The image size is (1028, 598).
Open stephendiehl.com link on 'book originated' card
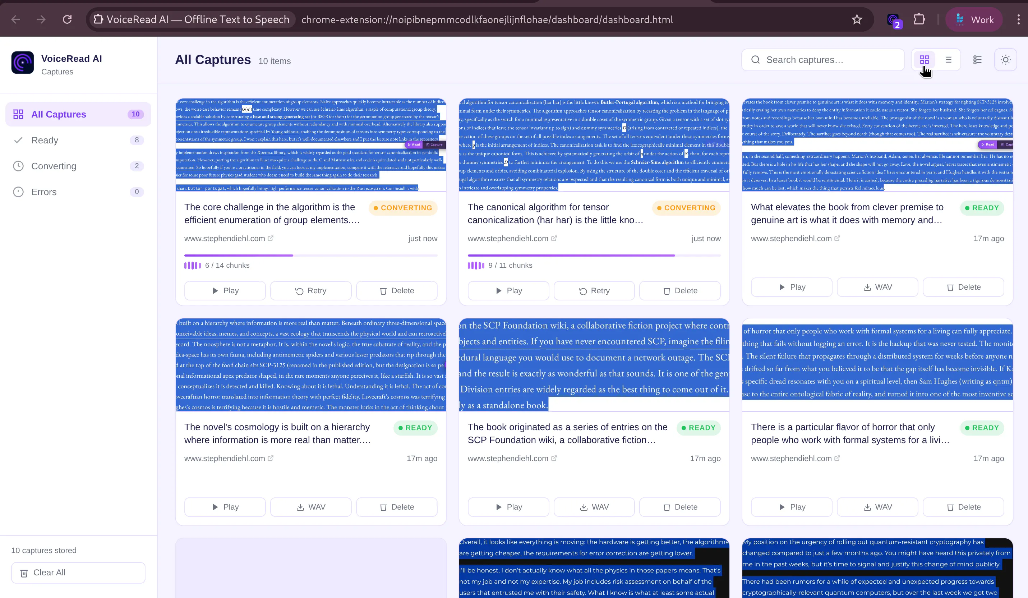point(512,459)
